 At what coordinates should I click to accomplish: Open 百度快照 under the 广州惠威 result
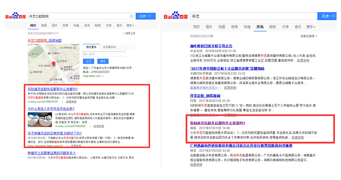pyautogui.click(x=196, y=165)
